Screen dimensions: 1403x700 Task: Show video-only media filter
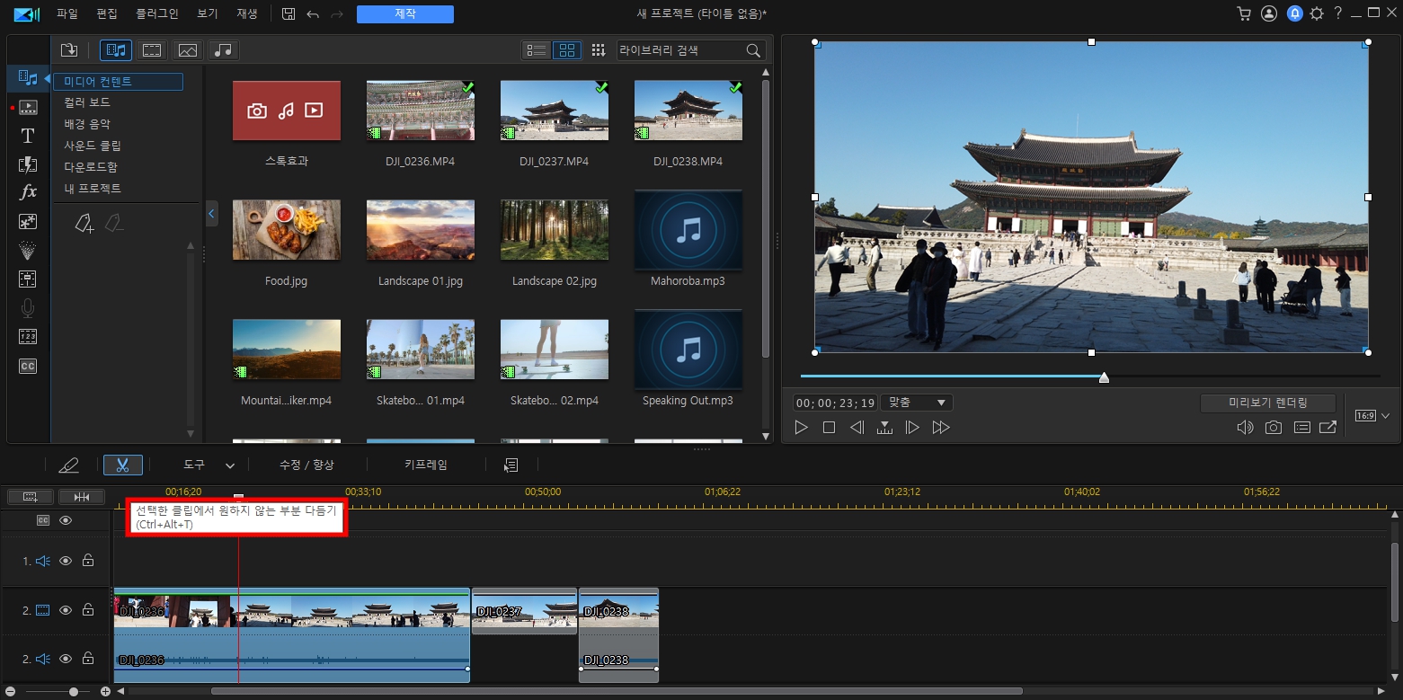[x=152, y=50]
